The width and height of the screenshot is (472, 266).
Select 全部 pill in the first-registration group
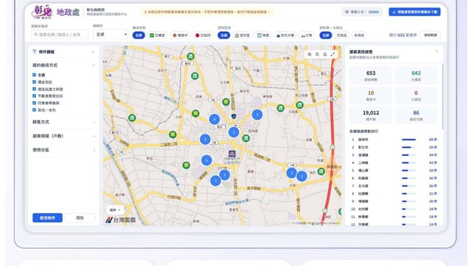point(325,35)
